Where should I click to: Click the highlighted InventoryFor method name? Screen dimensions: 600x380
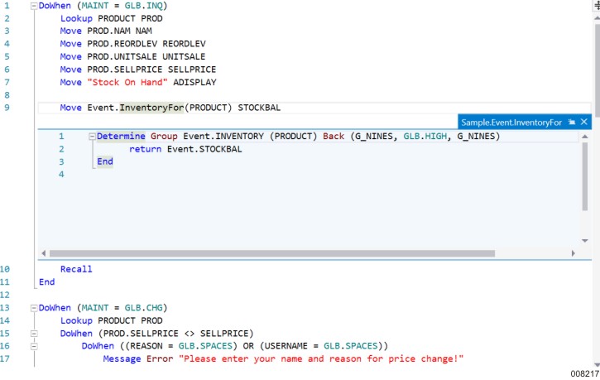151,108
